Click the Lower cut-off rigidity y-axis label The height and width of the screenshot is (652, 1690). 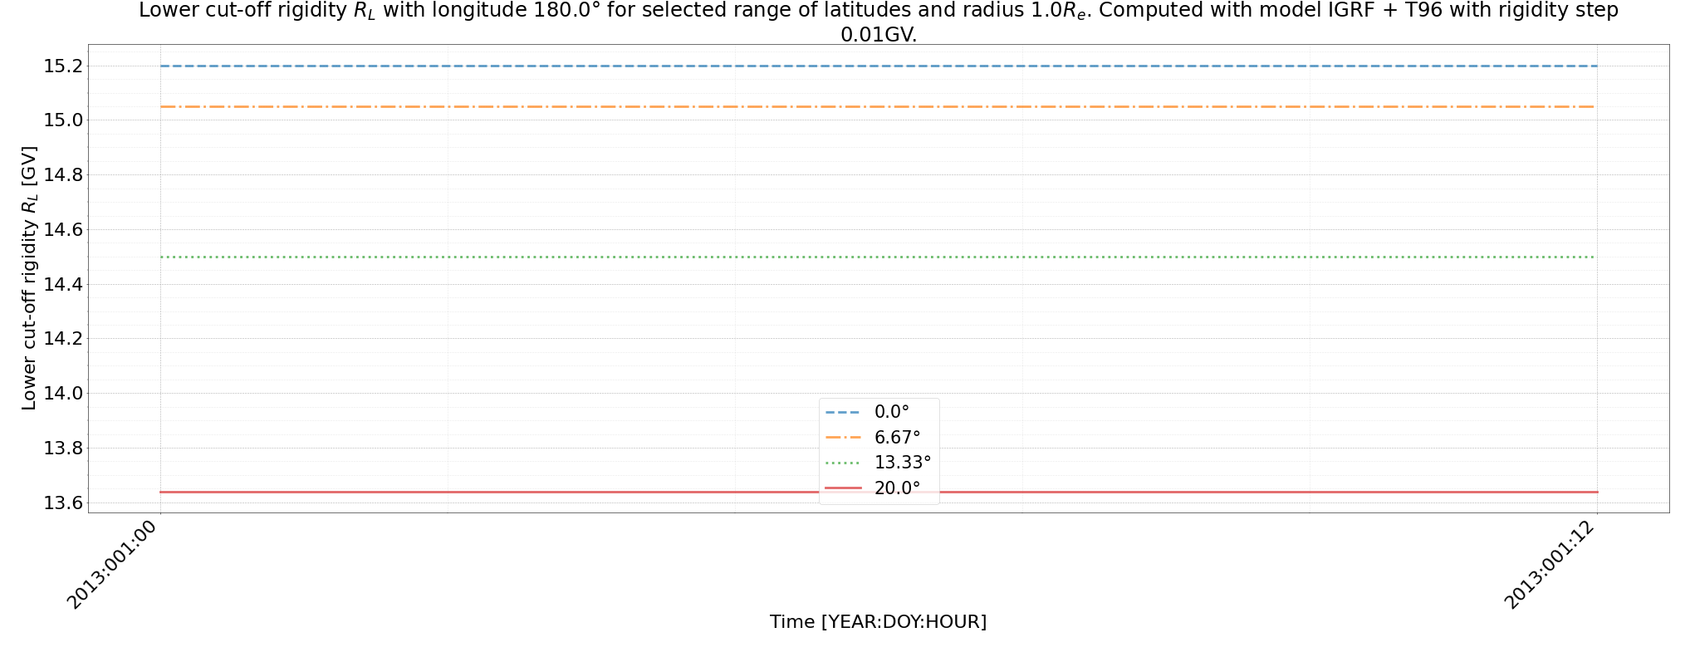(29, 278)
